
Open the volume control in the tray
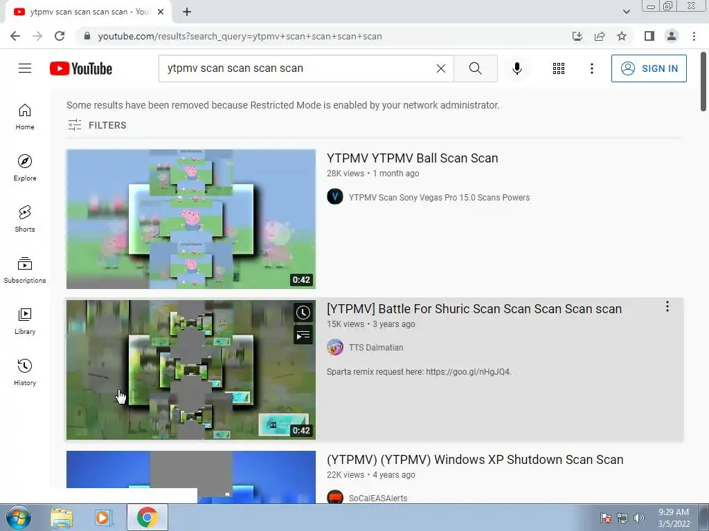638,518
